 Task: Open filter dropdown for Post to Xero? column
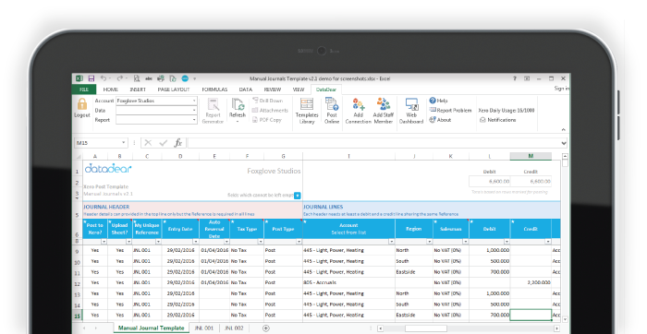pos(104,242)
